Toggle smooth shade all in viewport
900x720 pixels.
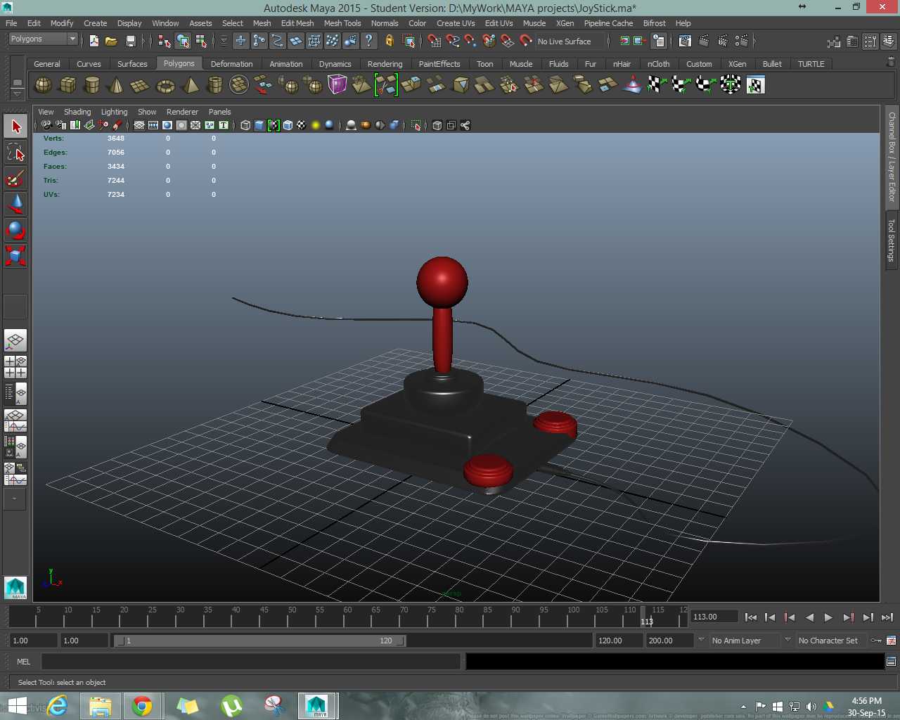pyautogui.click(x=259, y=125)
